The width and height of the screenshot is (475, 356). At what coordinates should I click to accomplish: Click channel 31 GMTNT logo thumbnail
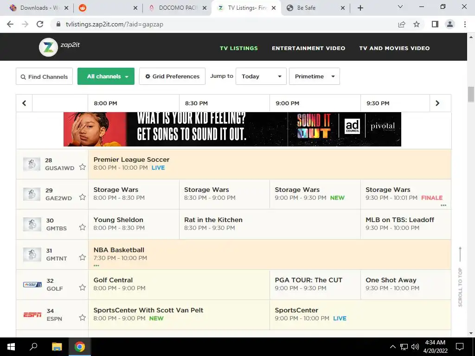coord(32,254)
